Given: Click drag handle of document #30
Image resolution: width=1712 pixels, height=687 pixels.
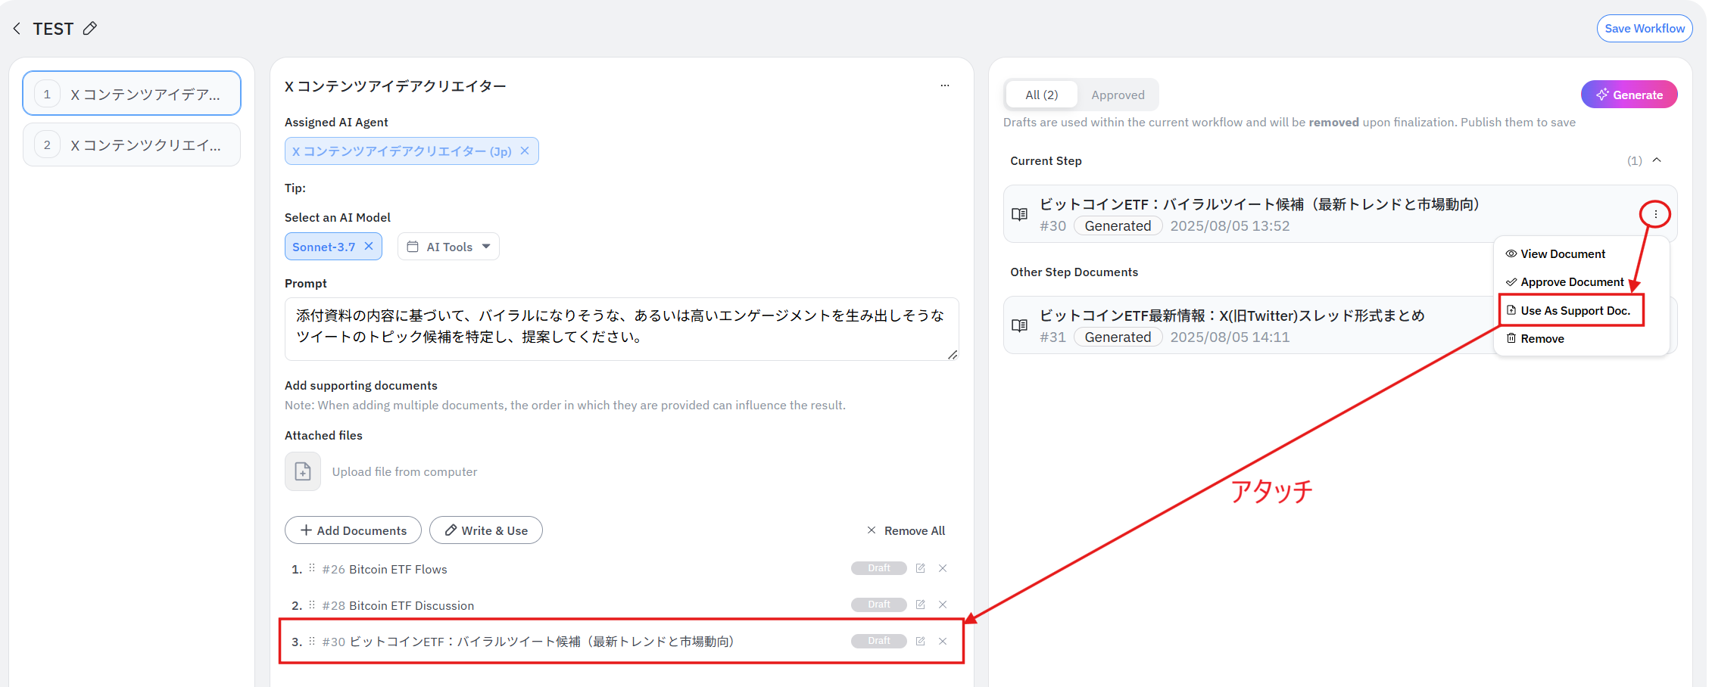Looking at the screenshot, I should 312,641.
